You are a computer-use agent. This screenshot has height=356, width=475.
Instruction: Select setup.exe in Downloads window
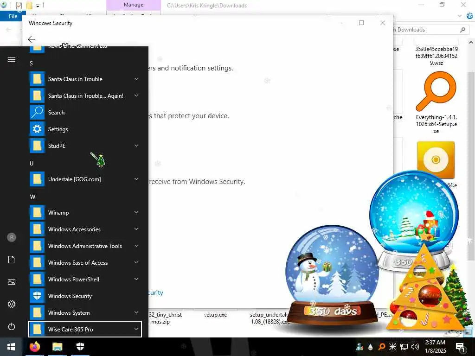[x=215, y=315]
